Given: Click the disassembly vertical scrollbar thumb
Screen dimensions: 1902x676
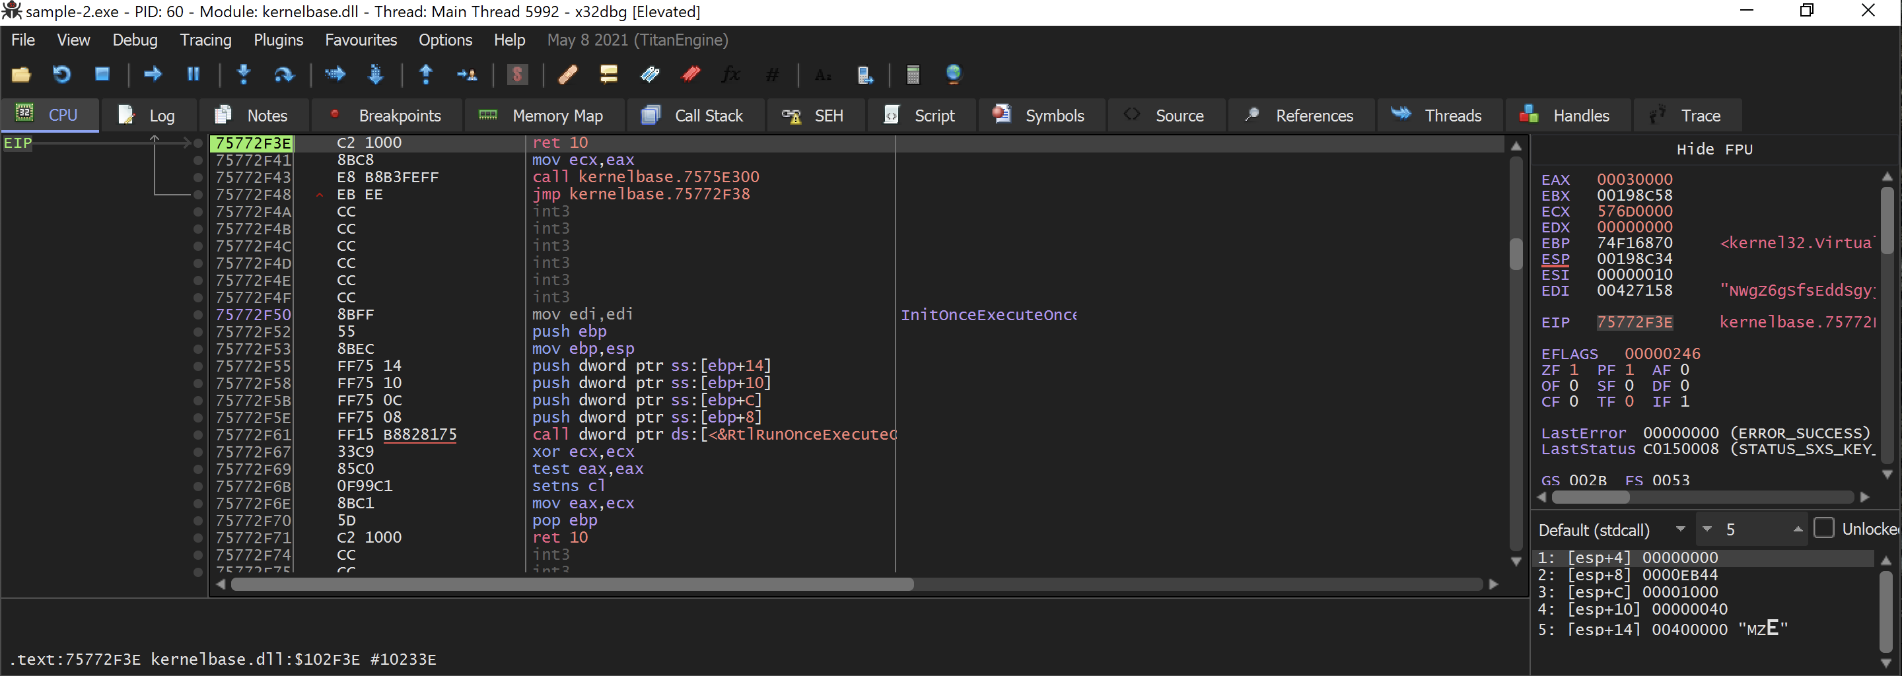Looking at the screenshot, I should point(1516,254).
